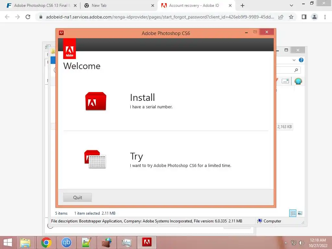Switch Explorer to details view icon

[293, 213]
